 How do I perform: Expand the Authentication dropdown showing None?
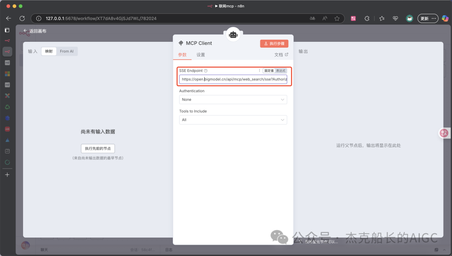233,100
